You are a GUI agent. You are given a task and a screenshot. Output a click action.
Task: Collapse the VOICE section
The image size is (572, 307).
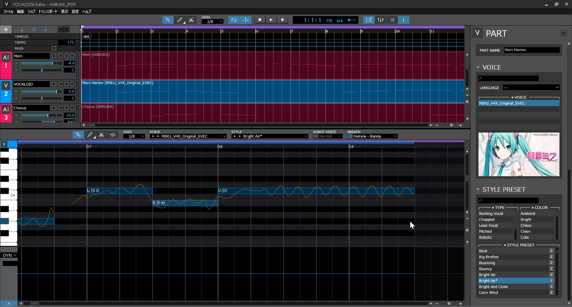pos(478,67)
